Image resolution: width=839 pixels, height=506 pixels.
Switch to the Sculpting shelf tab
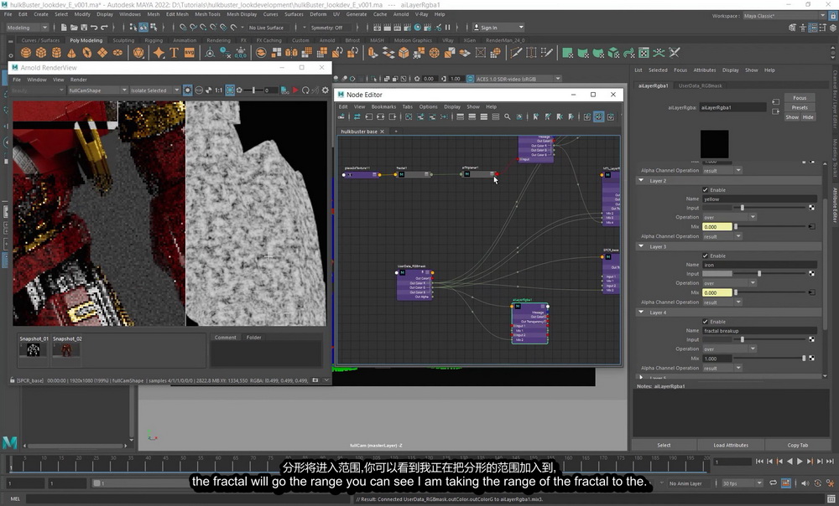coord(123,40)
